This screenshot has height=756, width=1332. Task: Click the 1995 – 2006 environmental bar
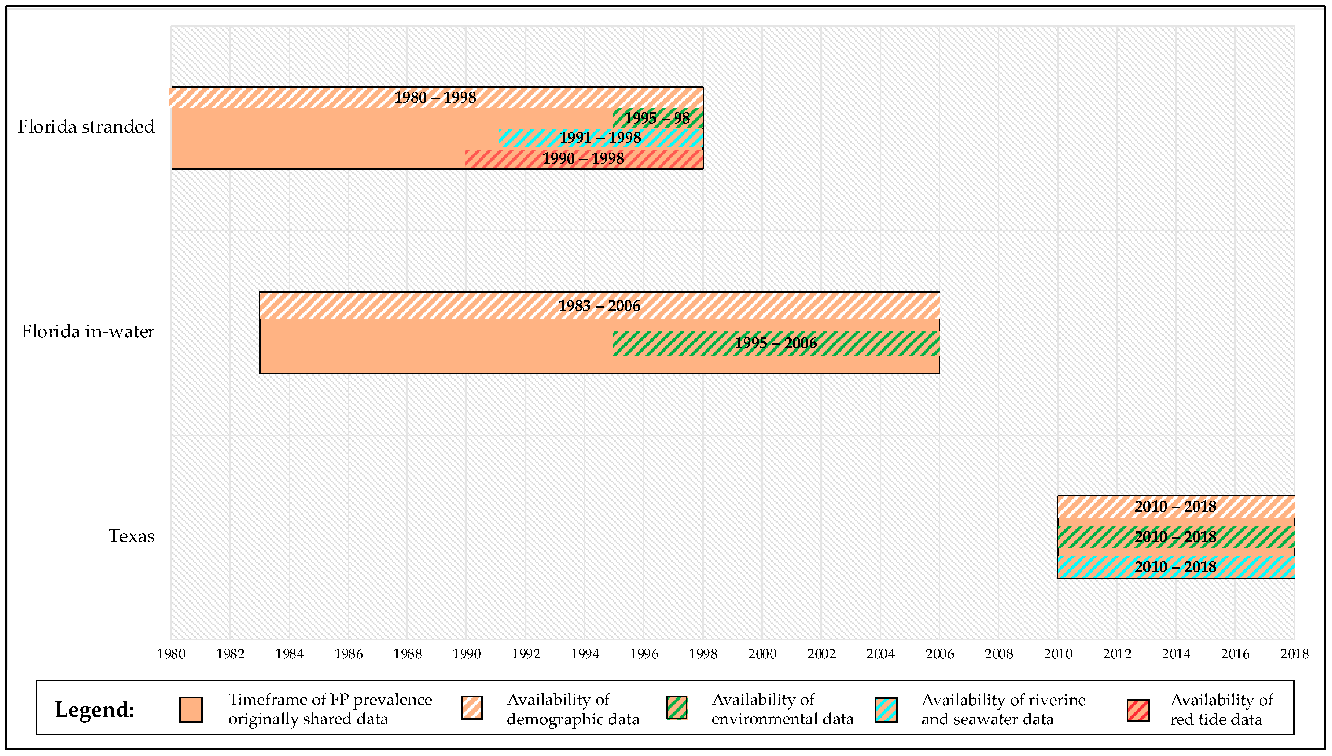[775, 343]
